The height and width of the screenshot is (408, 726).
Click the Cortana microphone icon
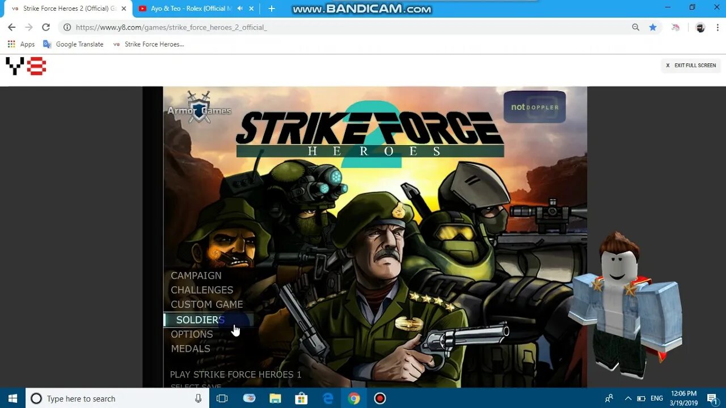coord(198,398)
